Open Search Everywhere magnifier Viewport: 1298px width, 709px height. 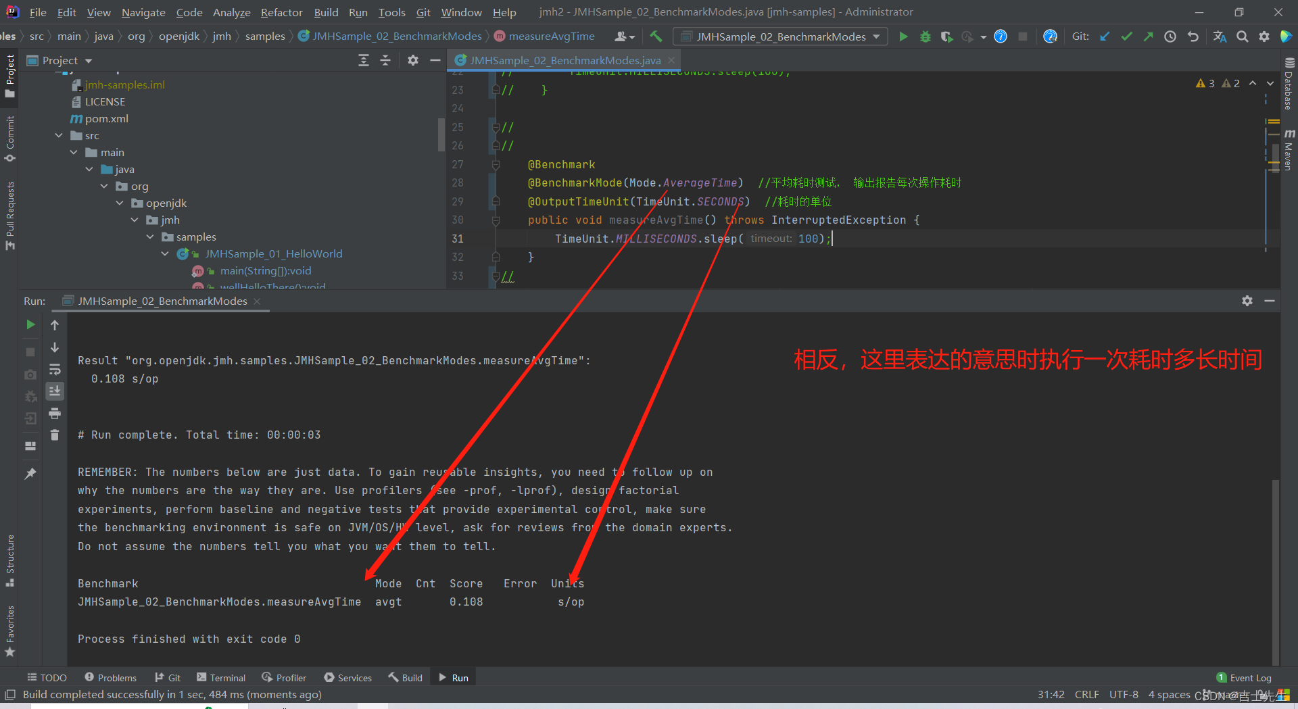tap(1243, 36)
